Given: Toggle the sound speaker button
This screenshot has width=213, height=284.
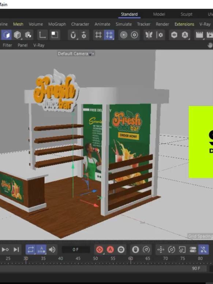Looking at the screenshot, I should [52, 249].
